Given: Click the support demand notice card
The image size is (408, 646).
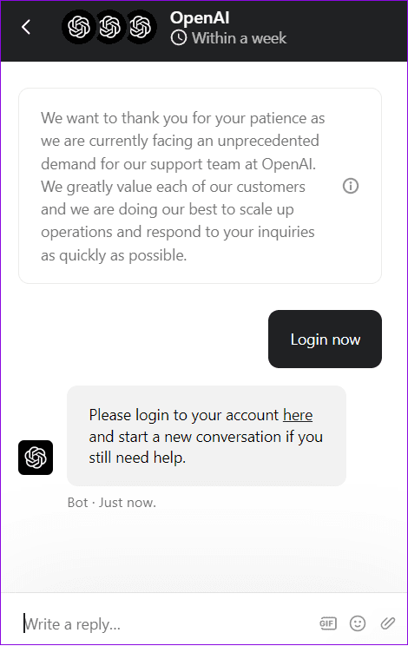Looking at the screenshot, I should pos(200,186).
